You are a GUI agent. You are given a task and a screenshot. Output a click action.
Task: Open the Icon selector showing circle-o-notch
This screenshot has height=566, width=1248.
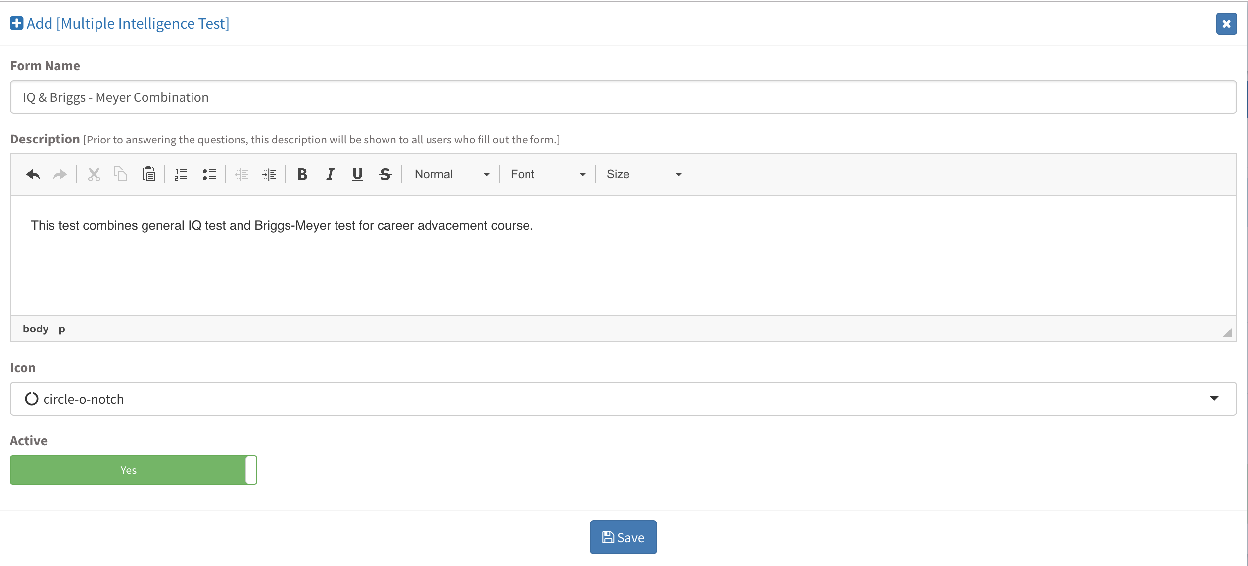(x=623, y=399)
